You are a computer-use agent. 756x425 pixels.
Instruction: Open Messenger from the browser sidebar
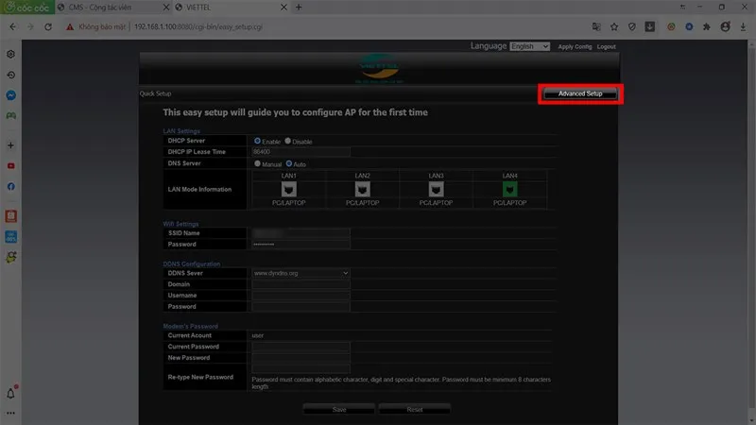[10, 95]
